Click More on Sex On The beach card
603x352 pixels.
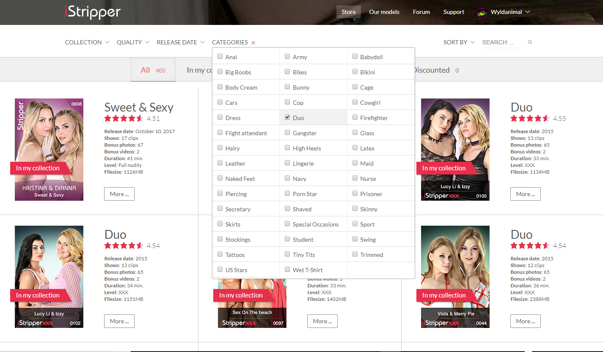coord(322,321)
